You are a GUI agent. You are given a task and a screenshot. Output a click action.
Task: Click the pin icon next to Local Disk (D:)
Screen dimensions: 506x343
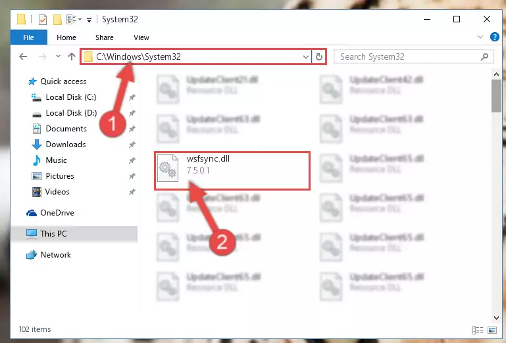click(132, 113)
